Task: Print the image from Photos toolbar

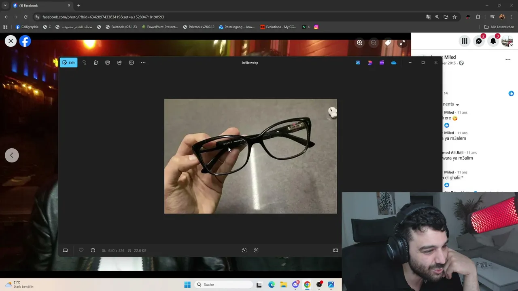Action: (x=108, y=63)
